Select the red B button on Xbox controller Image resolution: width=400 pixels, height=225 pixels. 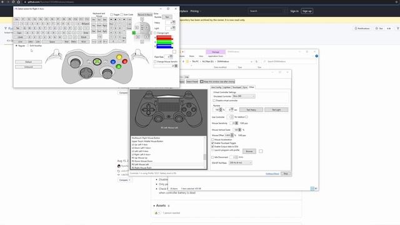(x=125, y=61)
